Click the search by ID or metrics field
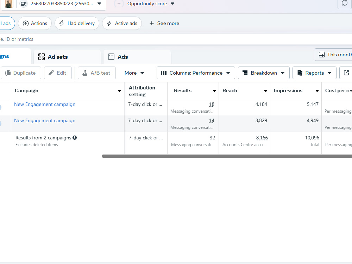Screen dimensions: 352x264 point(176,39)
